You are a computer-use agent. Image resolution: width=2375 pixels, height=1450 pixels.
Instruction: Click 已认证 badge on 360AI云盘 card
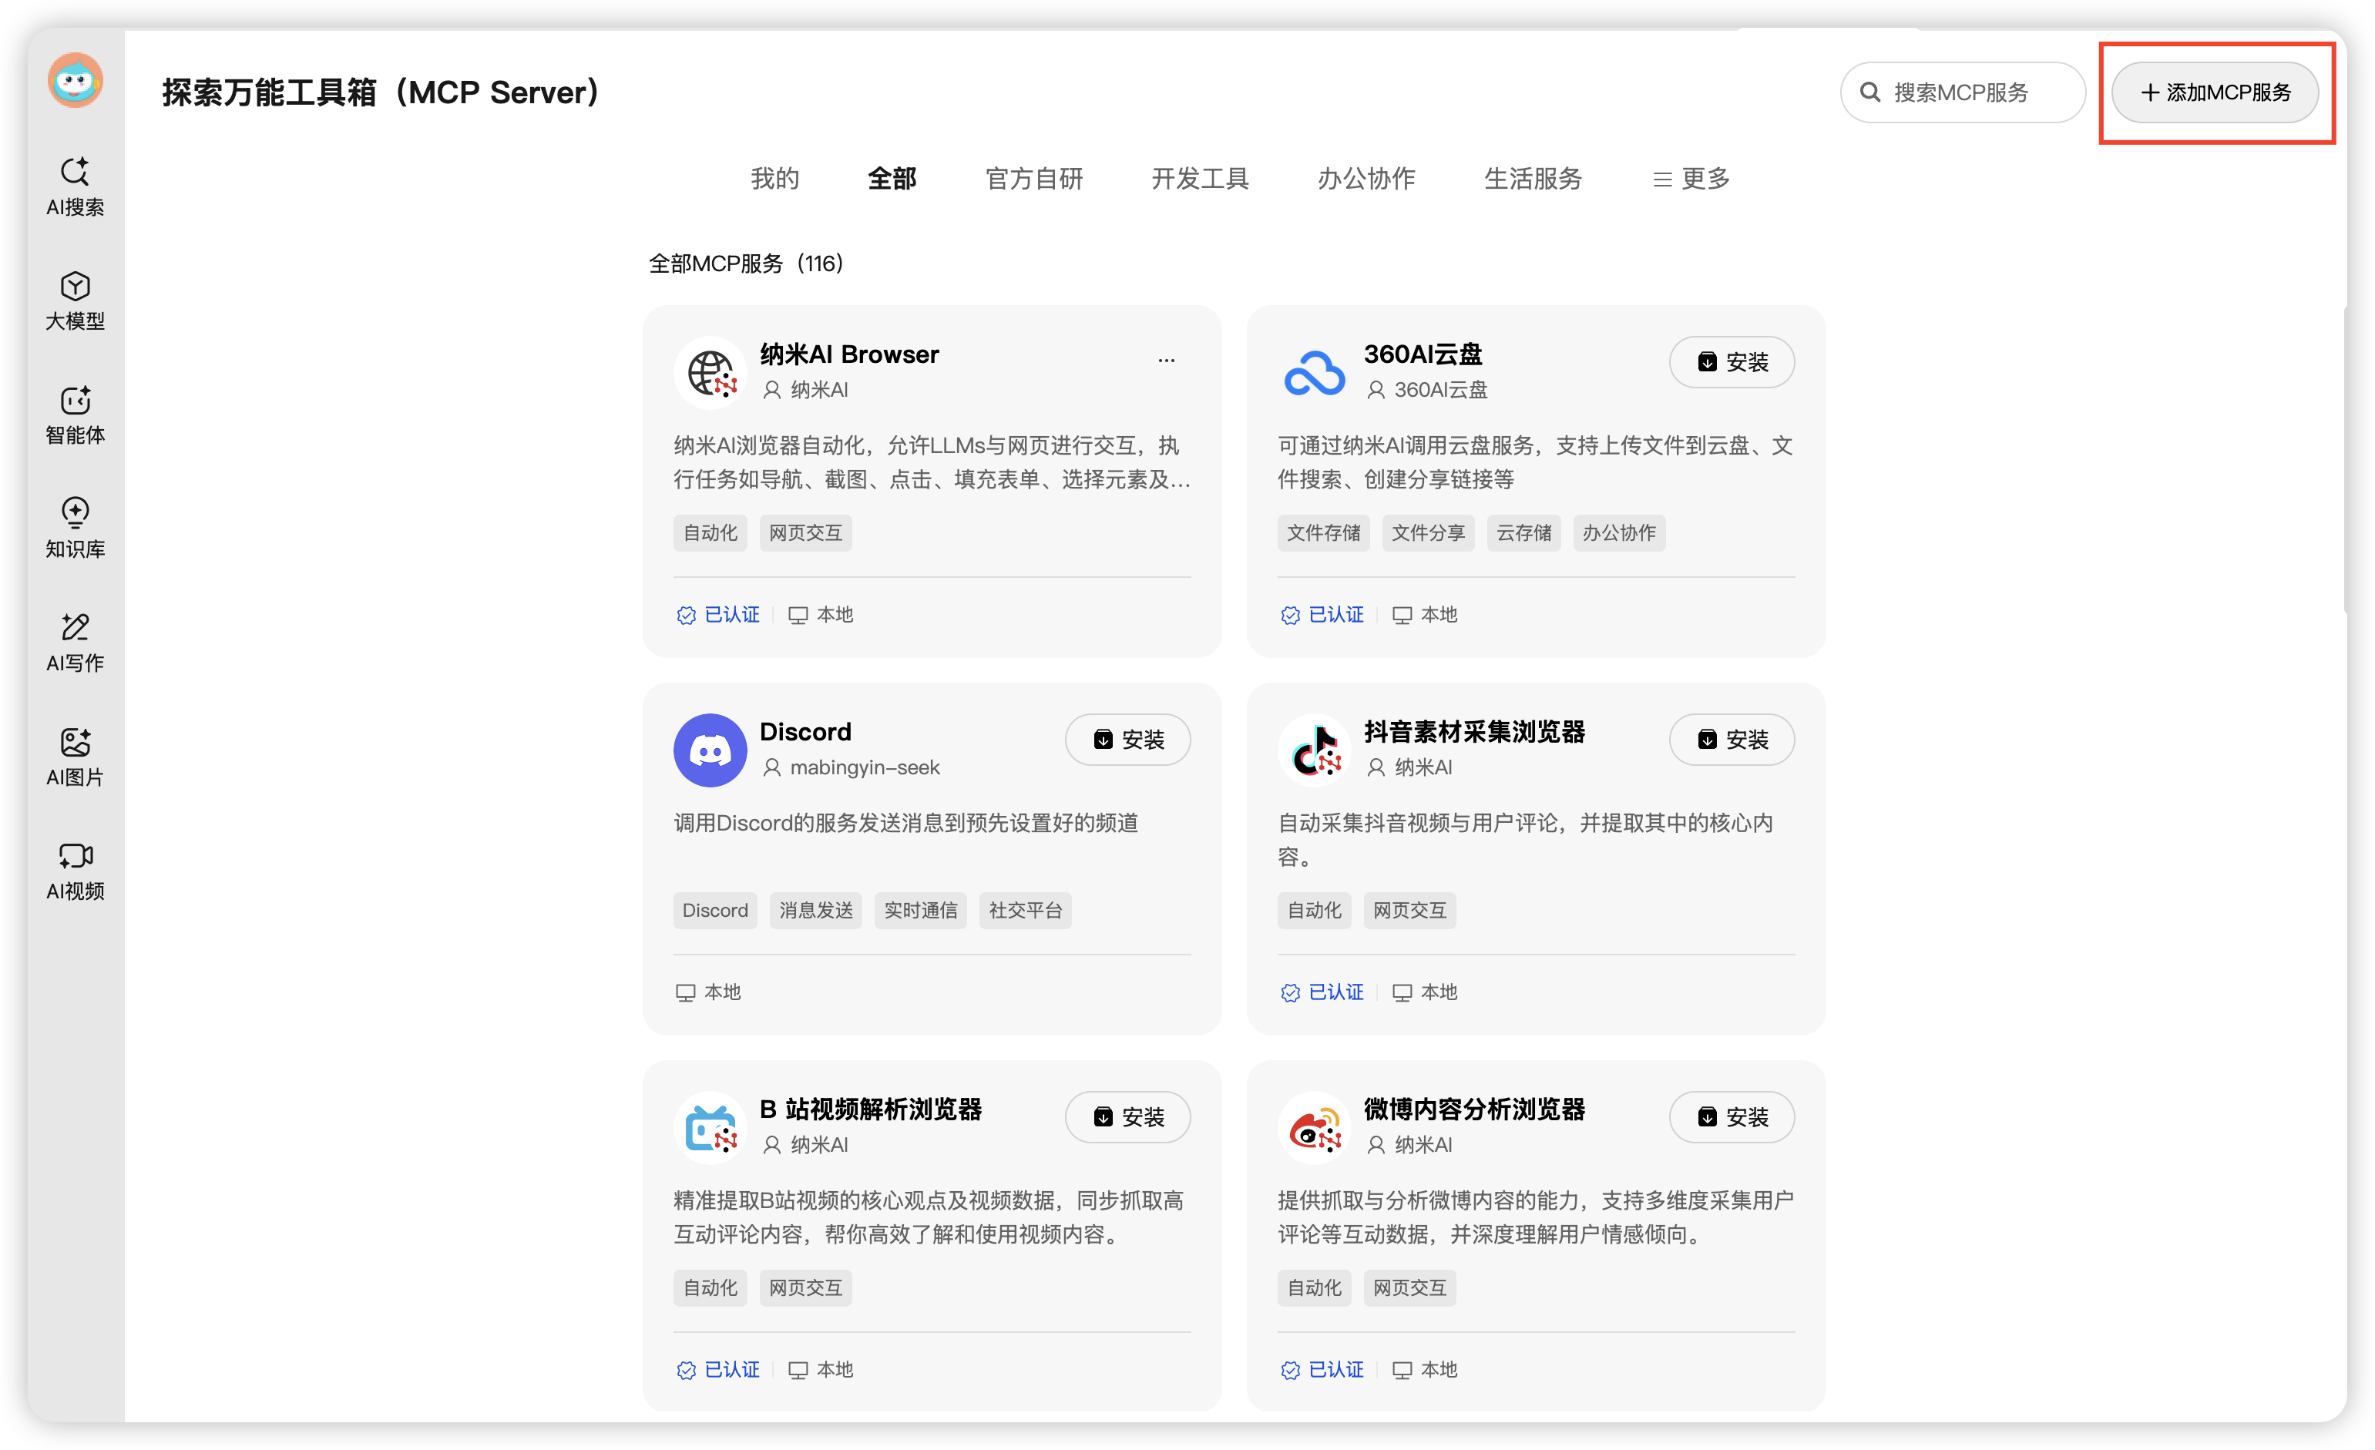point(1322,615)
